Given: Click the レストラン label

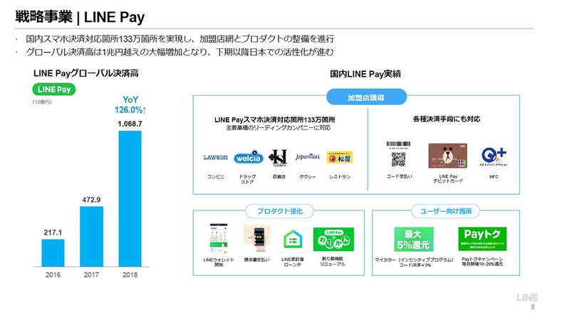Looking at the screenshot, I should [x=340, y=176].
